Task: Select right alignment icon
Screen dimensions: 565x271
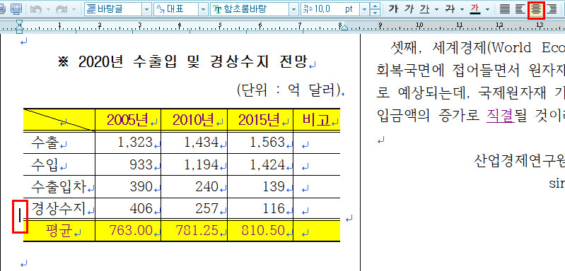Action: pos(552,9)
